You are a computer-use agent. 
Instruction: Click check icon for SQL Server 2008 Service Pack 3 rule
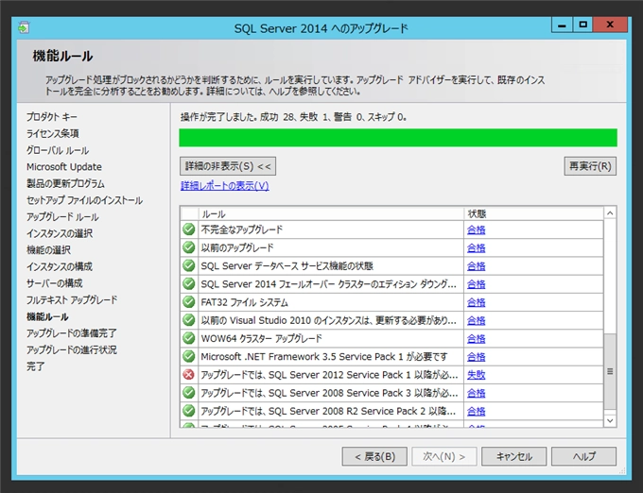click(x=188, y=393)
